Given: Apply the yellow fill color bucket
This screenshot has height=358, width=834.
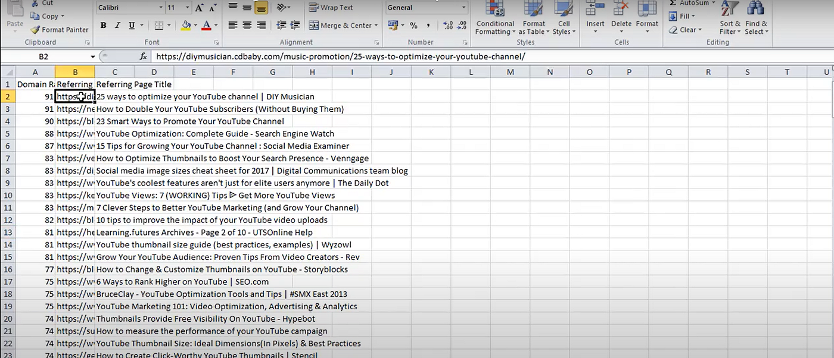Looking at the screenshot, I should click(x=186, y=25).
